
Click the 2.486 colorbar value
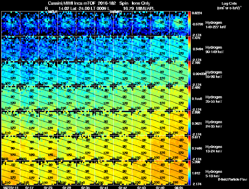[196, 88]
